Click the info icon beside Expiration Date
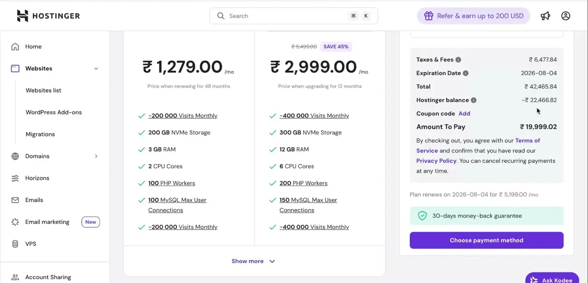Viewport: 588px width, 283px height. (465, 73)
